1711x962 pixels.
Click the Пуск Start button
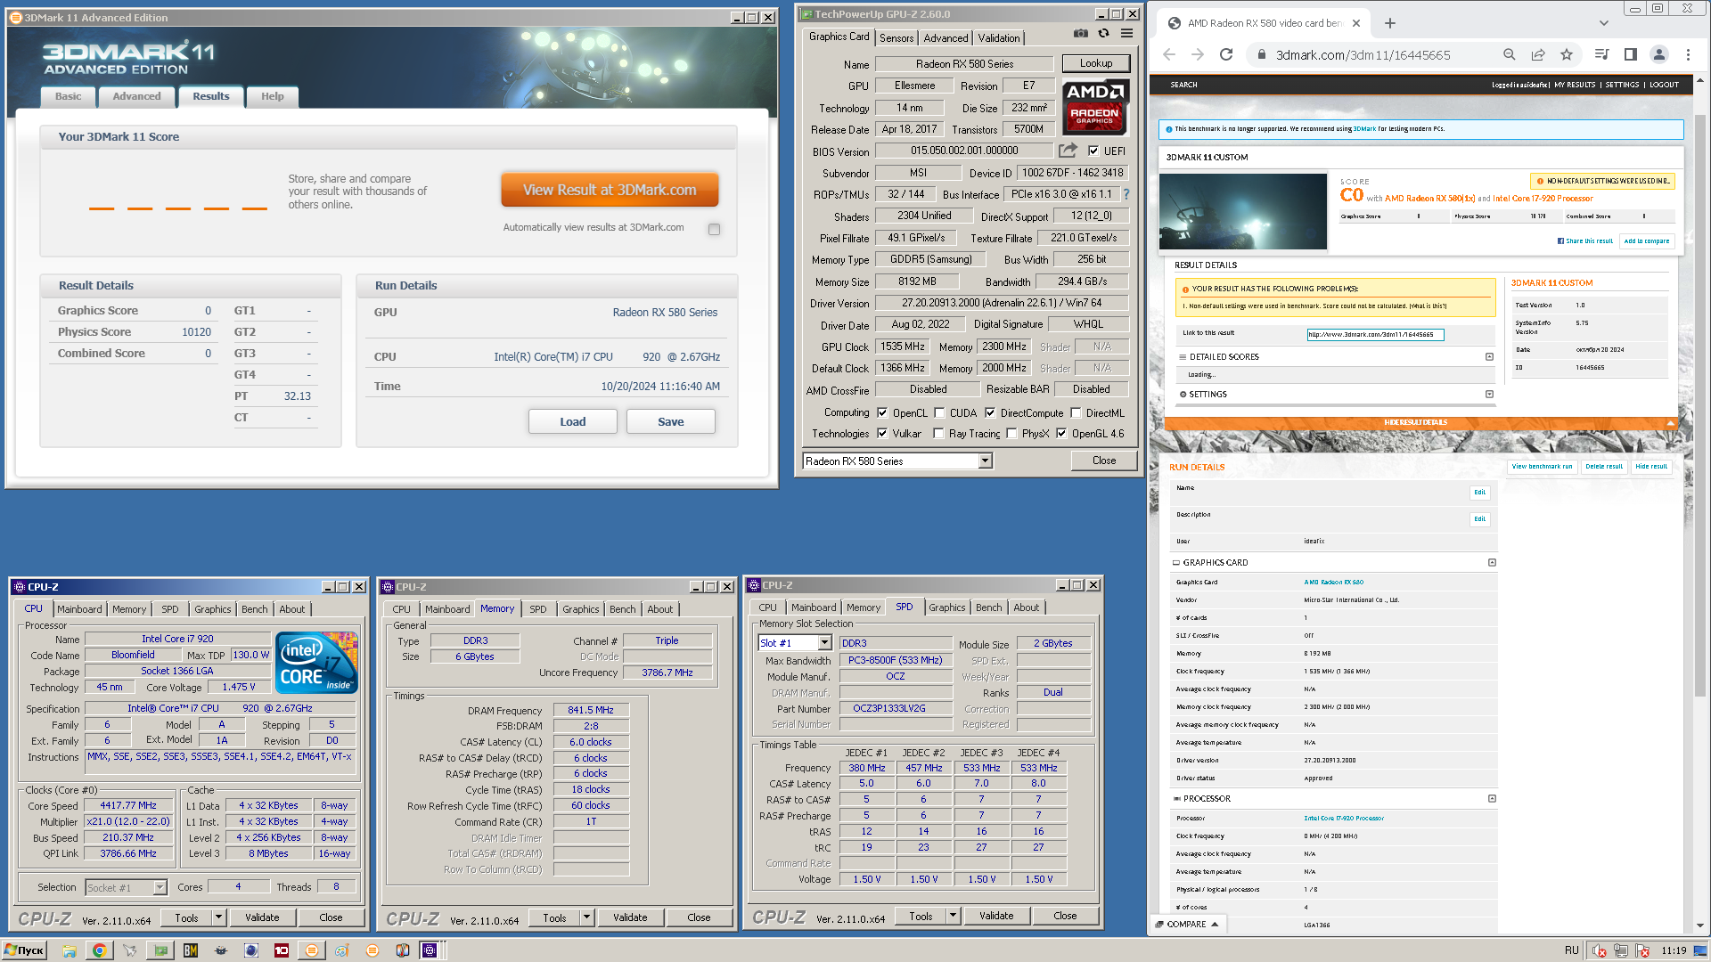pos(24,950)
